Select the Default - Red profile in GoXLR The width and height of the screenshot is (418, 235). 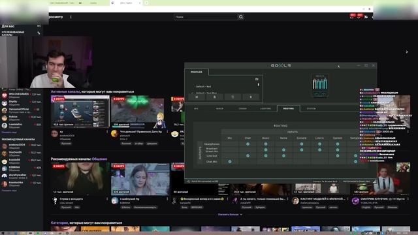click(x=203, y=87)
